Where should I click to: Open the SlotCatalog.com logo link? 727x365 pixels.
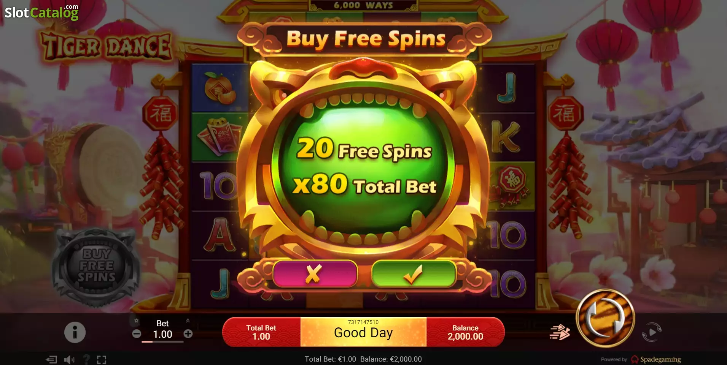(41, 12)
